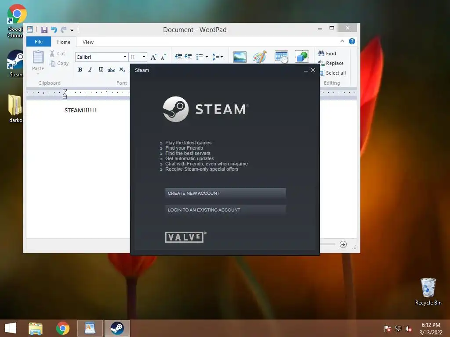Image resolution: width=450 pixels, height=337 pixels.
Task: Open the font size 11 dropdown
Action: 144,57
